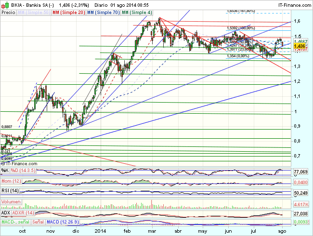313x236 pixels.
Task: Click the momentum value 0,0400
Action: [300, 182]
